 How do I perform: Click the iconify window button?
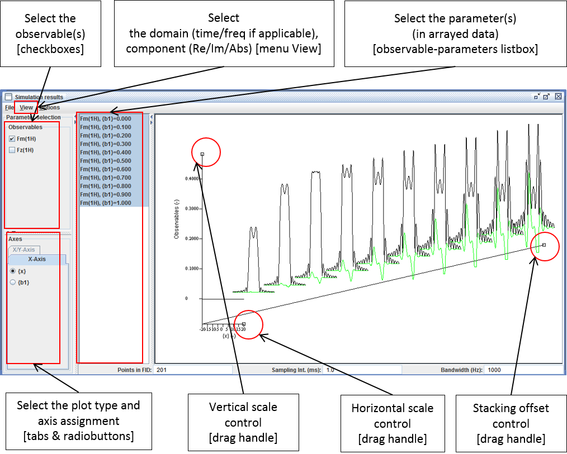coord(537,97)
